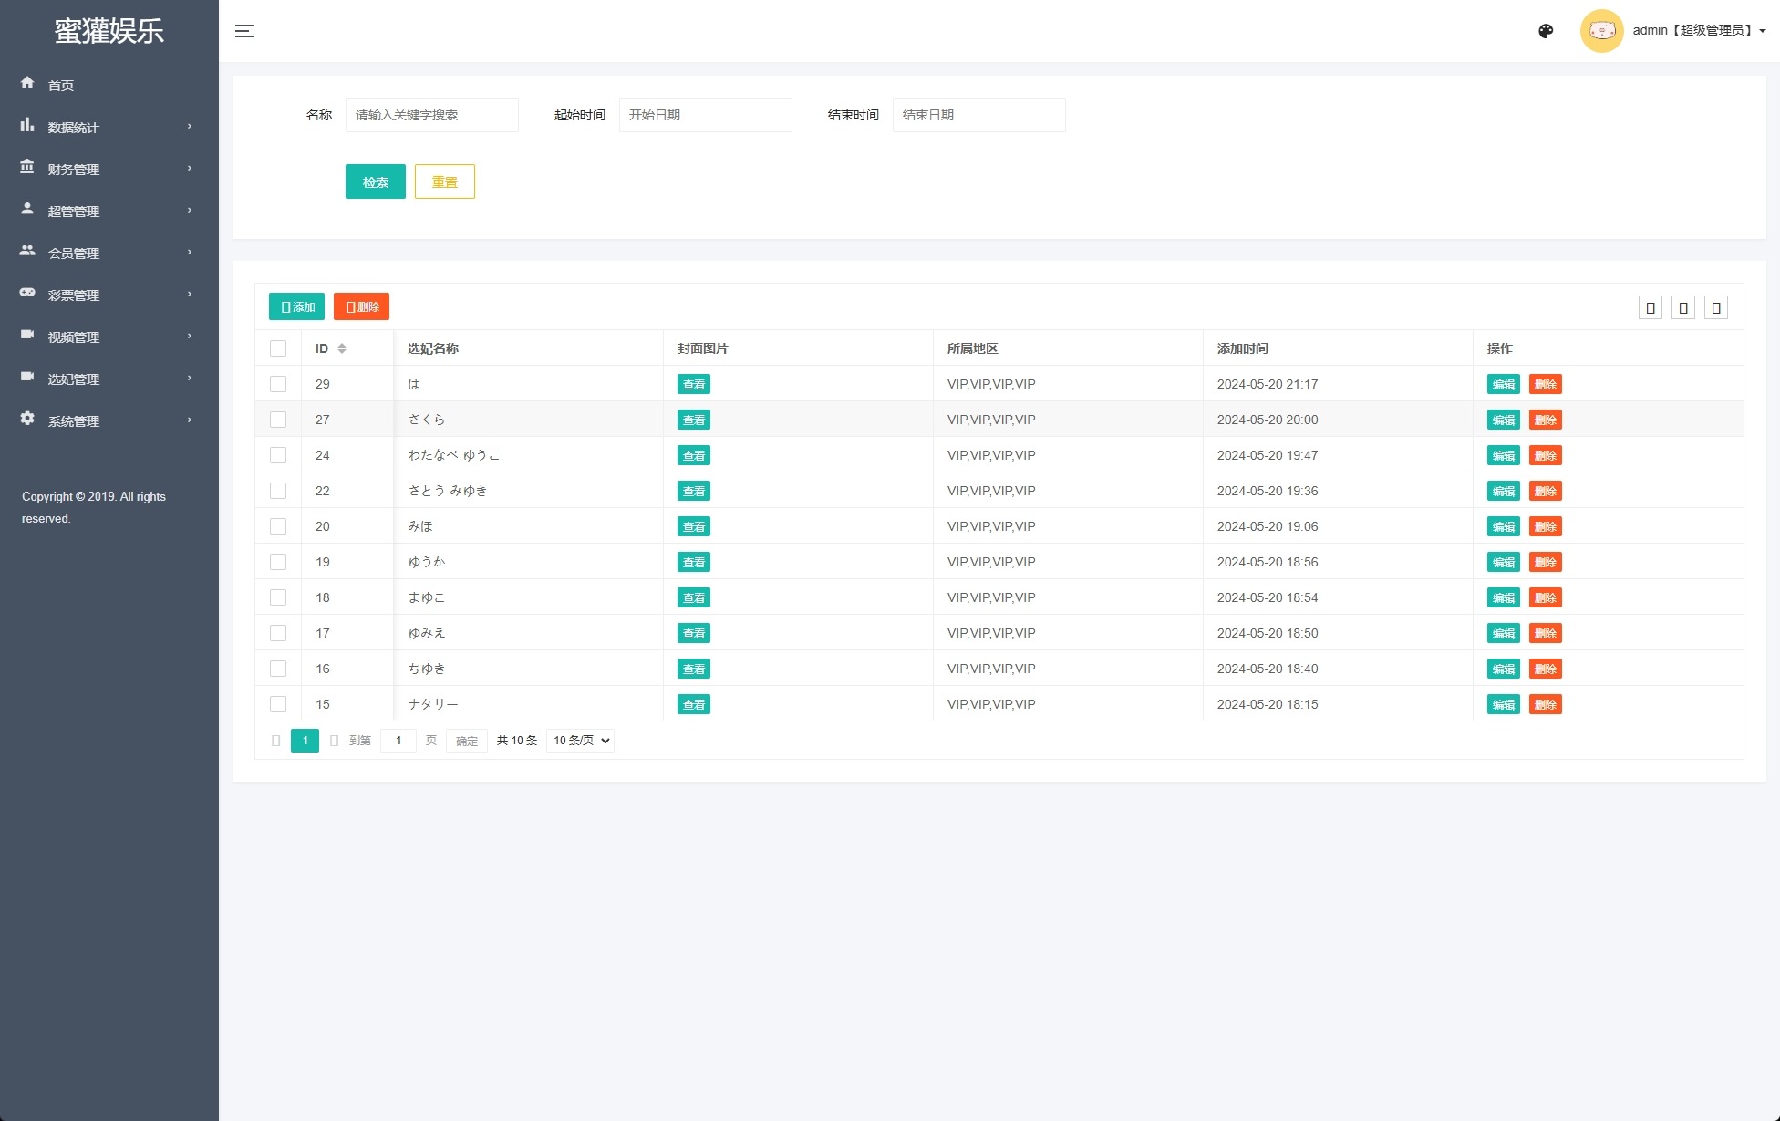Expand the 视频管理 menu chevron
This screenshot has width=1780, height=1121.
[x=190, y=337]
